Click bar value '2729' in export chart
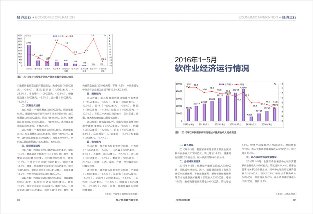The width and height of the screenshot is (313, 214). point(29,43)
